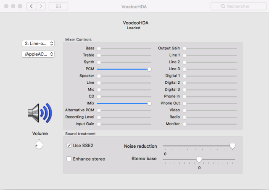The image size is (269, 190).
Task: Click the Output Gain slider handle
Action: click(185, 49)
